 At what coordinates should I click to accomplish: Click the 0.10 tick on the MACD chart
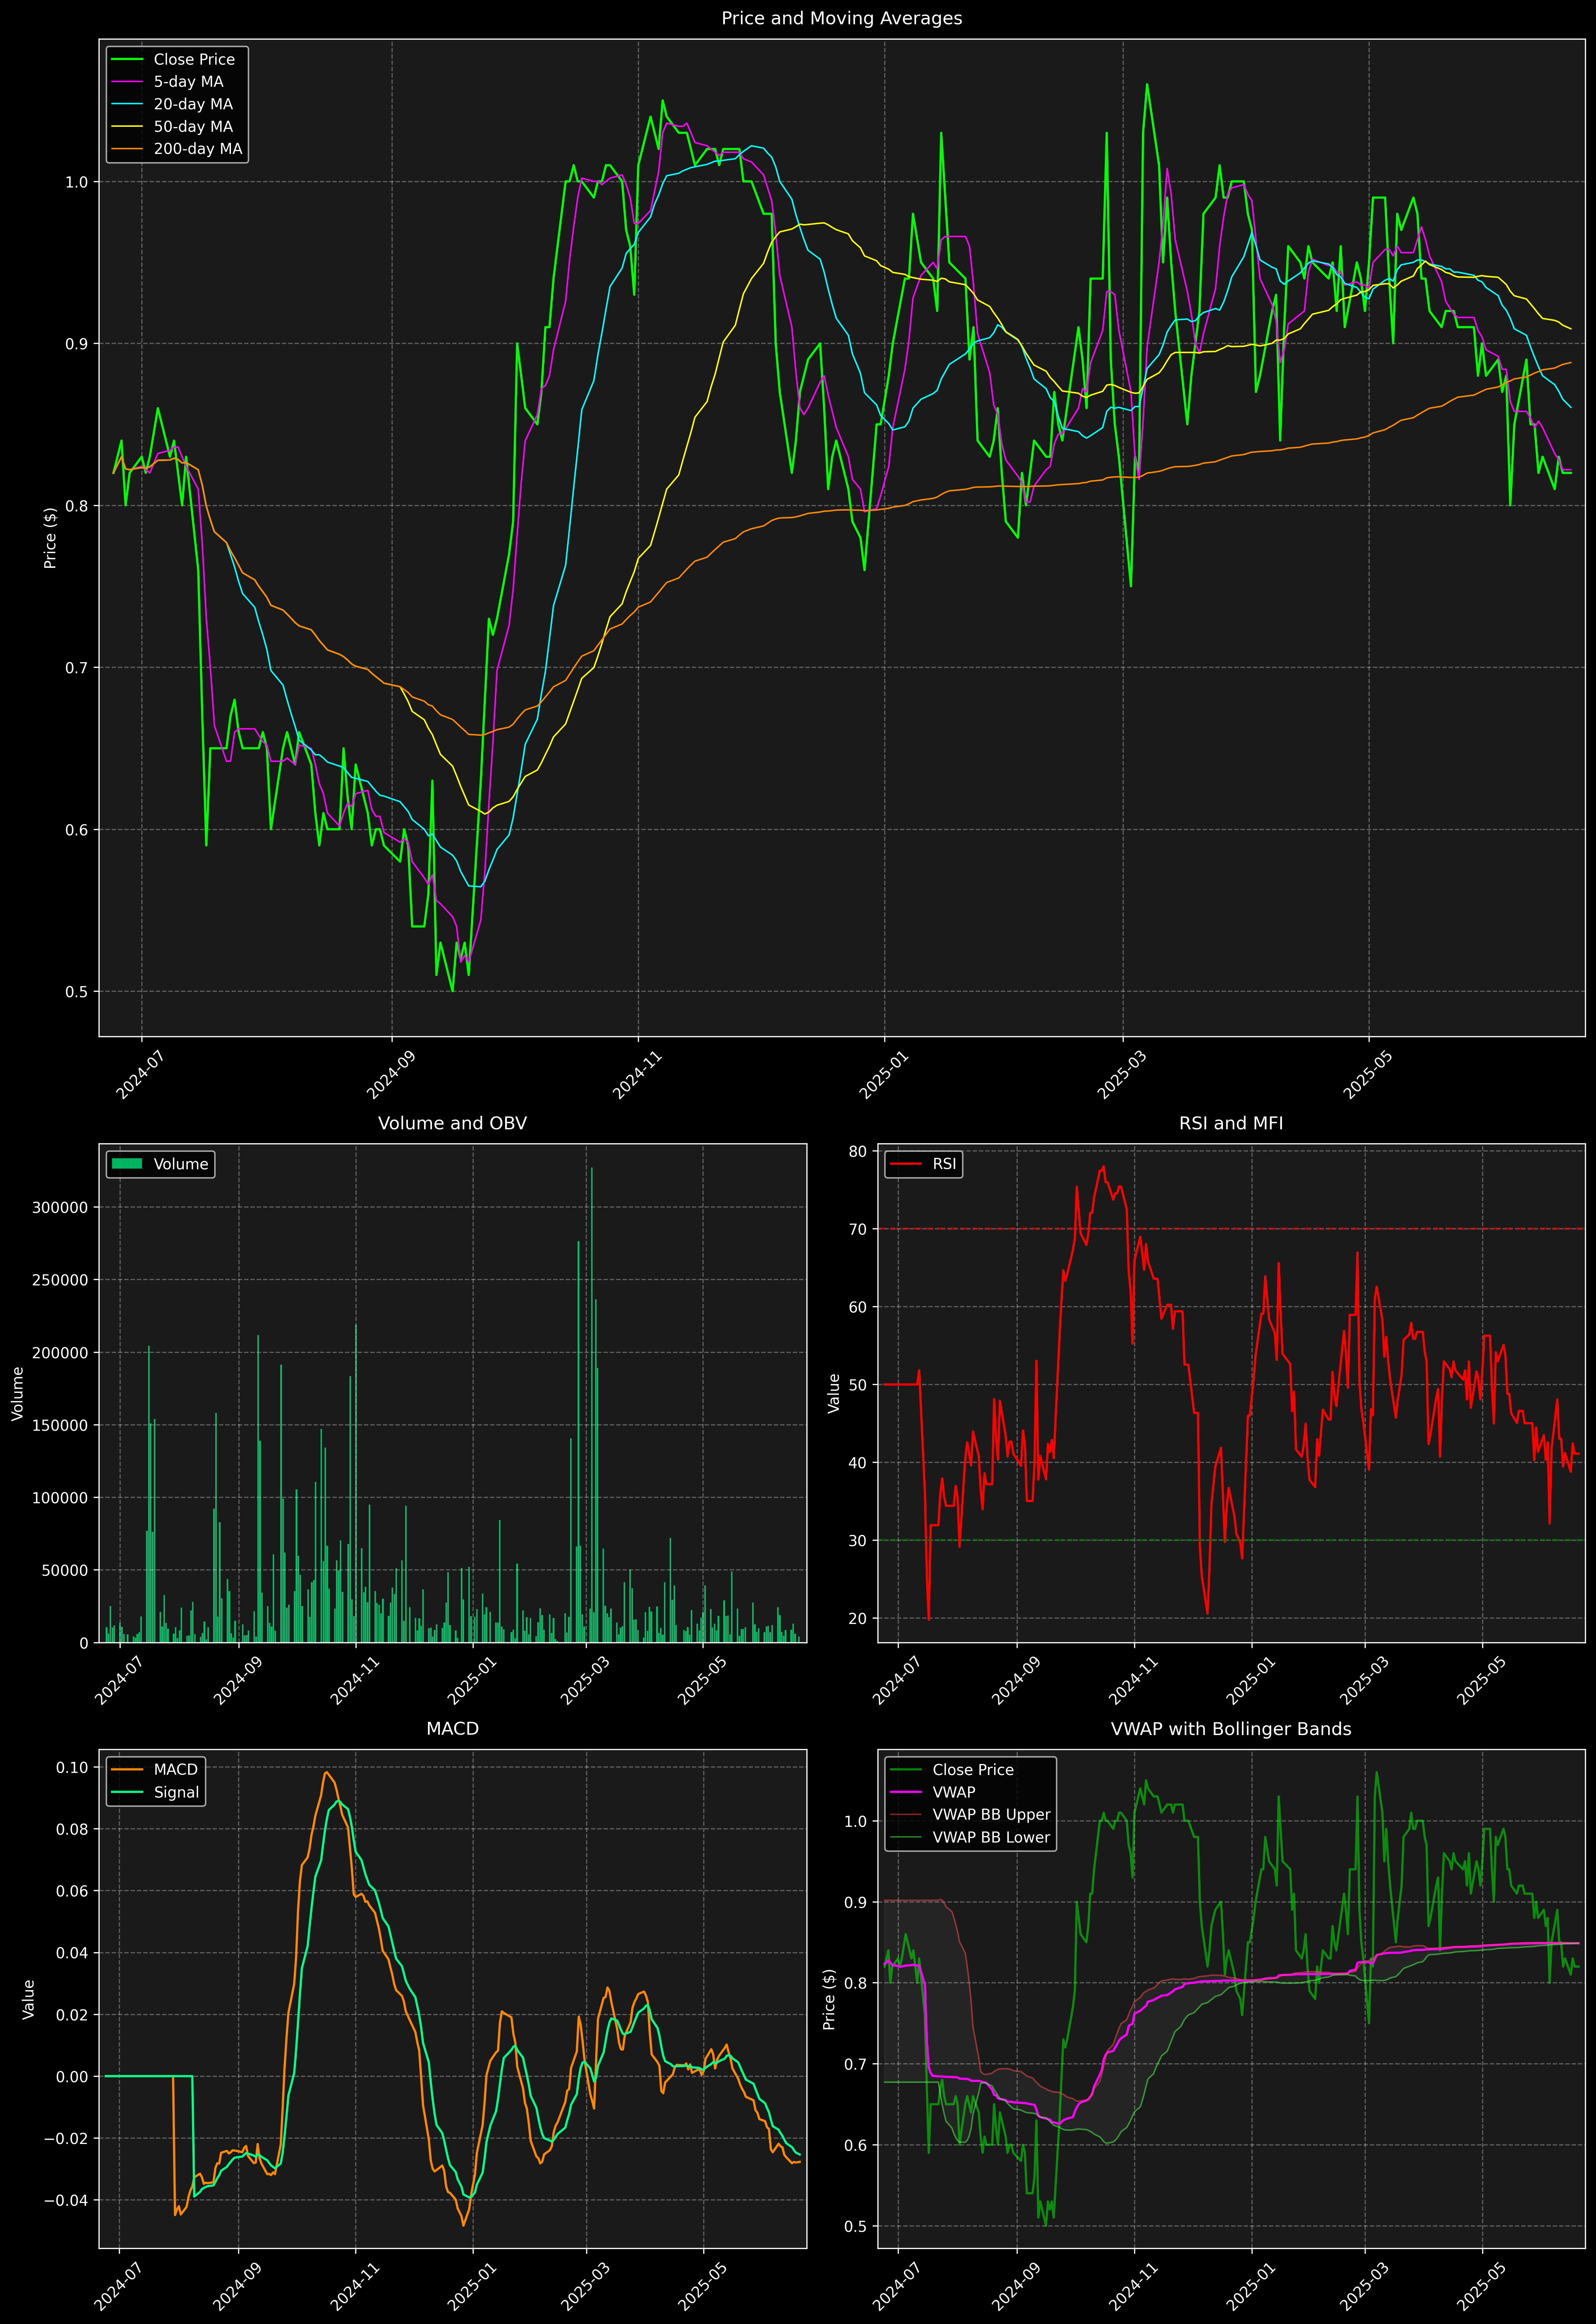72,1768
